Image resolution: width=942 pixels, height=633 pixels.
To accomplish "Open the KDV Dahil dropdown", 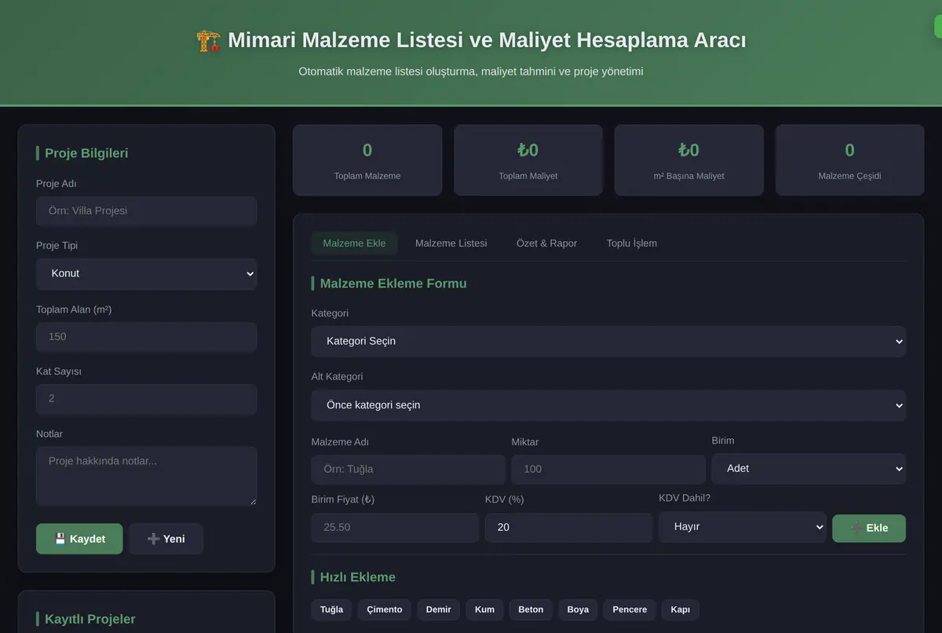I will pyautogui.click(x=743, y=527).
